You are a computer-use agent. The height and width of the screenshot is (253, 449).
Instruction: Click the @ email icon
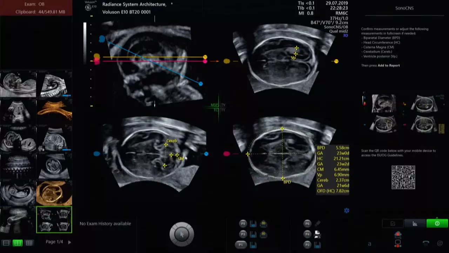click(440, 243)
